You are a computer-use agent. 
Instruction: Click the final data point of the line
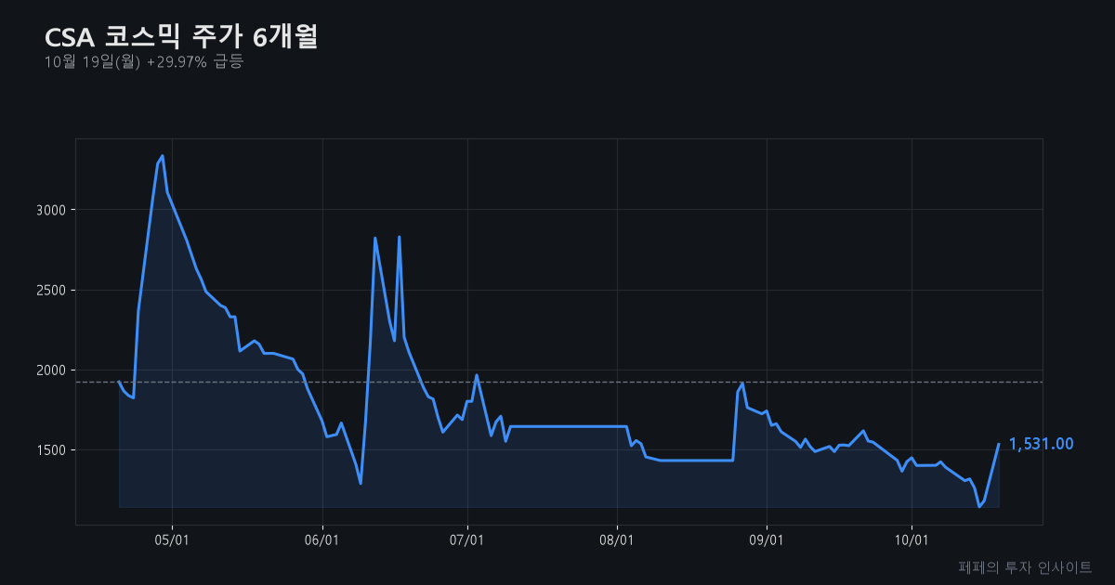point(999,444)
